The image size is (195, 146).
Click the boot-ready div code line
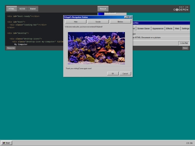pos(23,16)
